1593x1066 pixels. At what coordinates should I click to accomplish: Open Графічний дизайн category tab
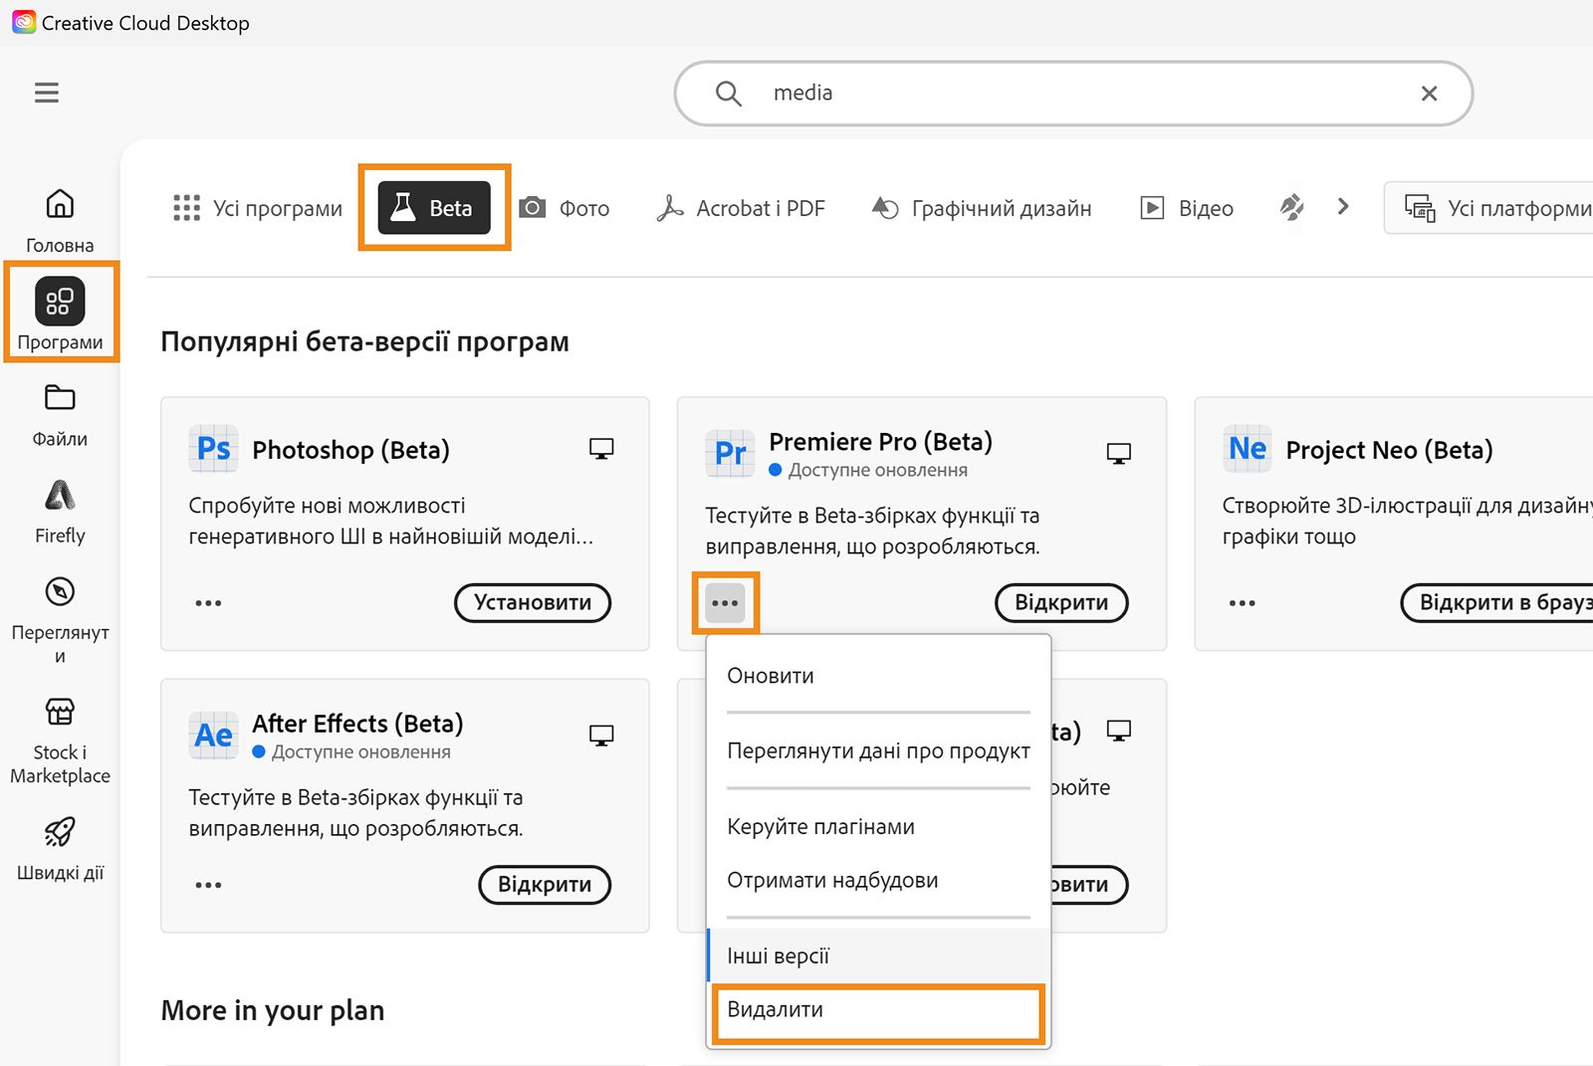982,208
